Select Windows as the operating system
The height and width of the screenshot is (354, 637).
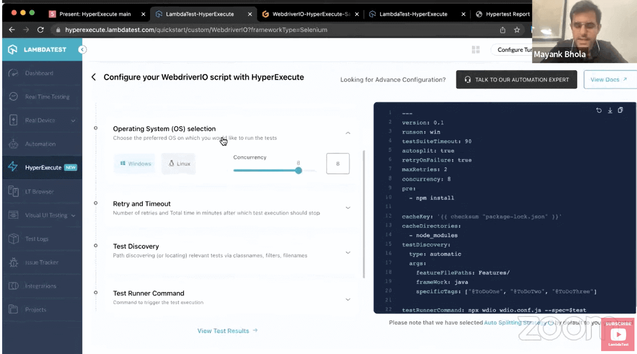point(134,164)
